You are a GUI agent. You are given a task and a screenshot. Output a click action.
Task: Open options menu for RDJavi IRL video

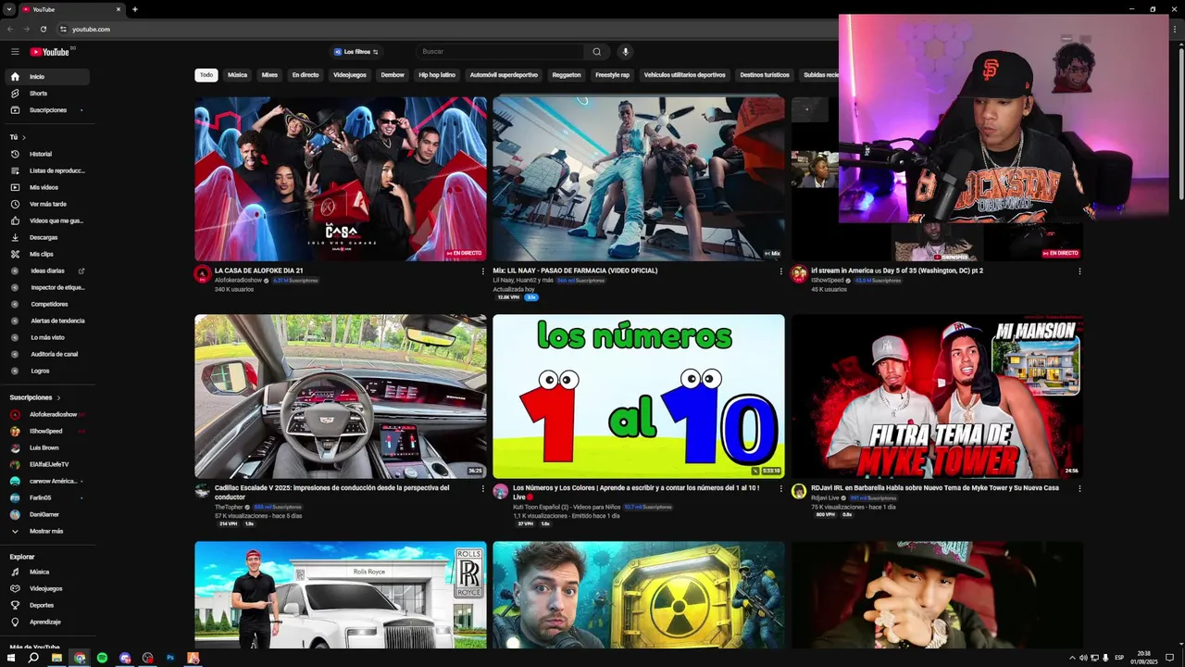pyautogui.click(x=1079, y=488)
